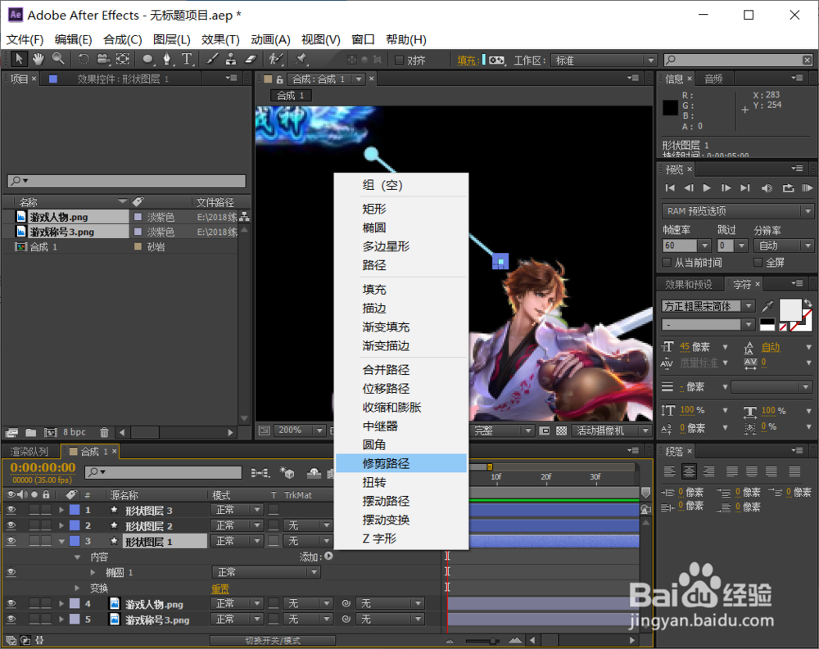Select the Hand tool
The width and height of the screenshot is (819, 649).
(38, 59)
